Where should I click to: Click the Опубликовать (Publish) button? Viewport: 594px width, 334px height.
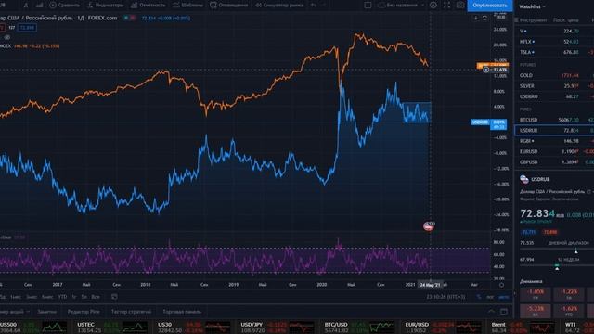pos(490,6)
